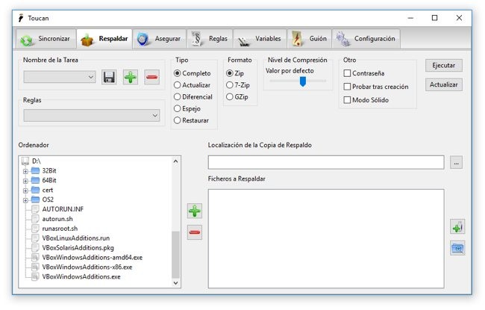Click the expand all folder icon
This screenshot has height=310, width=485.
coord(457,248)
